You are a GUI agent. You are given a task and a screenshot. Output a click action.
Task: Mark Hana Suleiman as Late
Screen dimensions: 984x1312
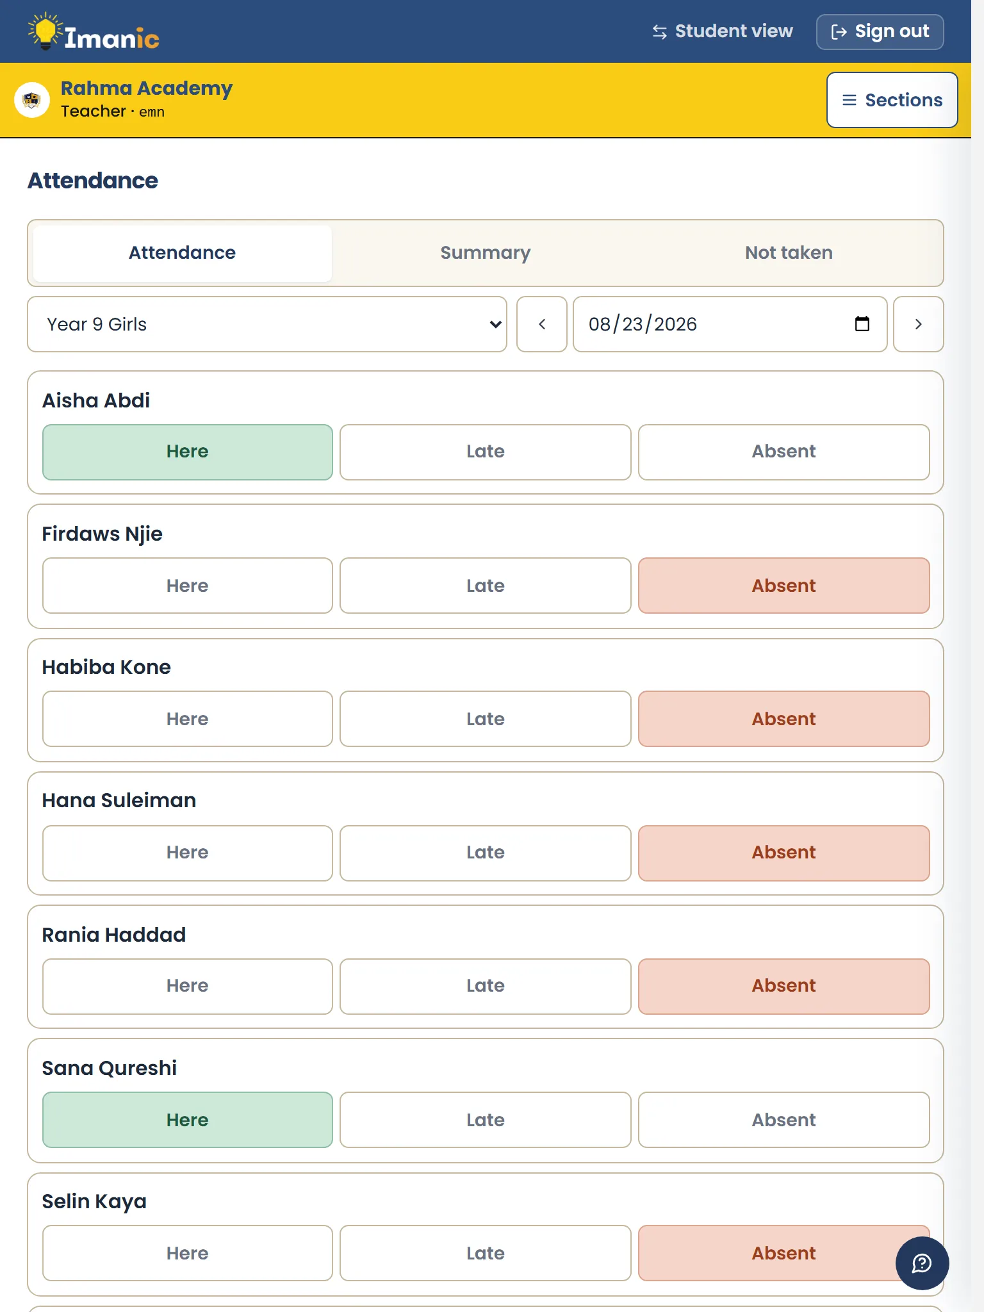(x=486, y=853)
